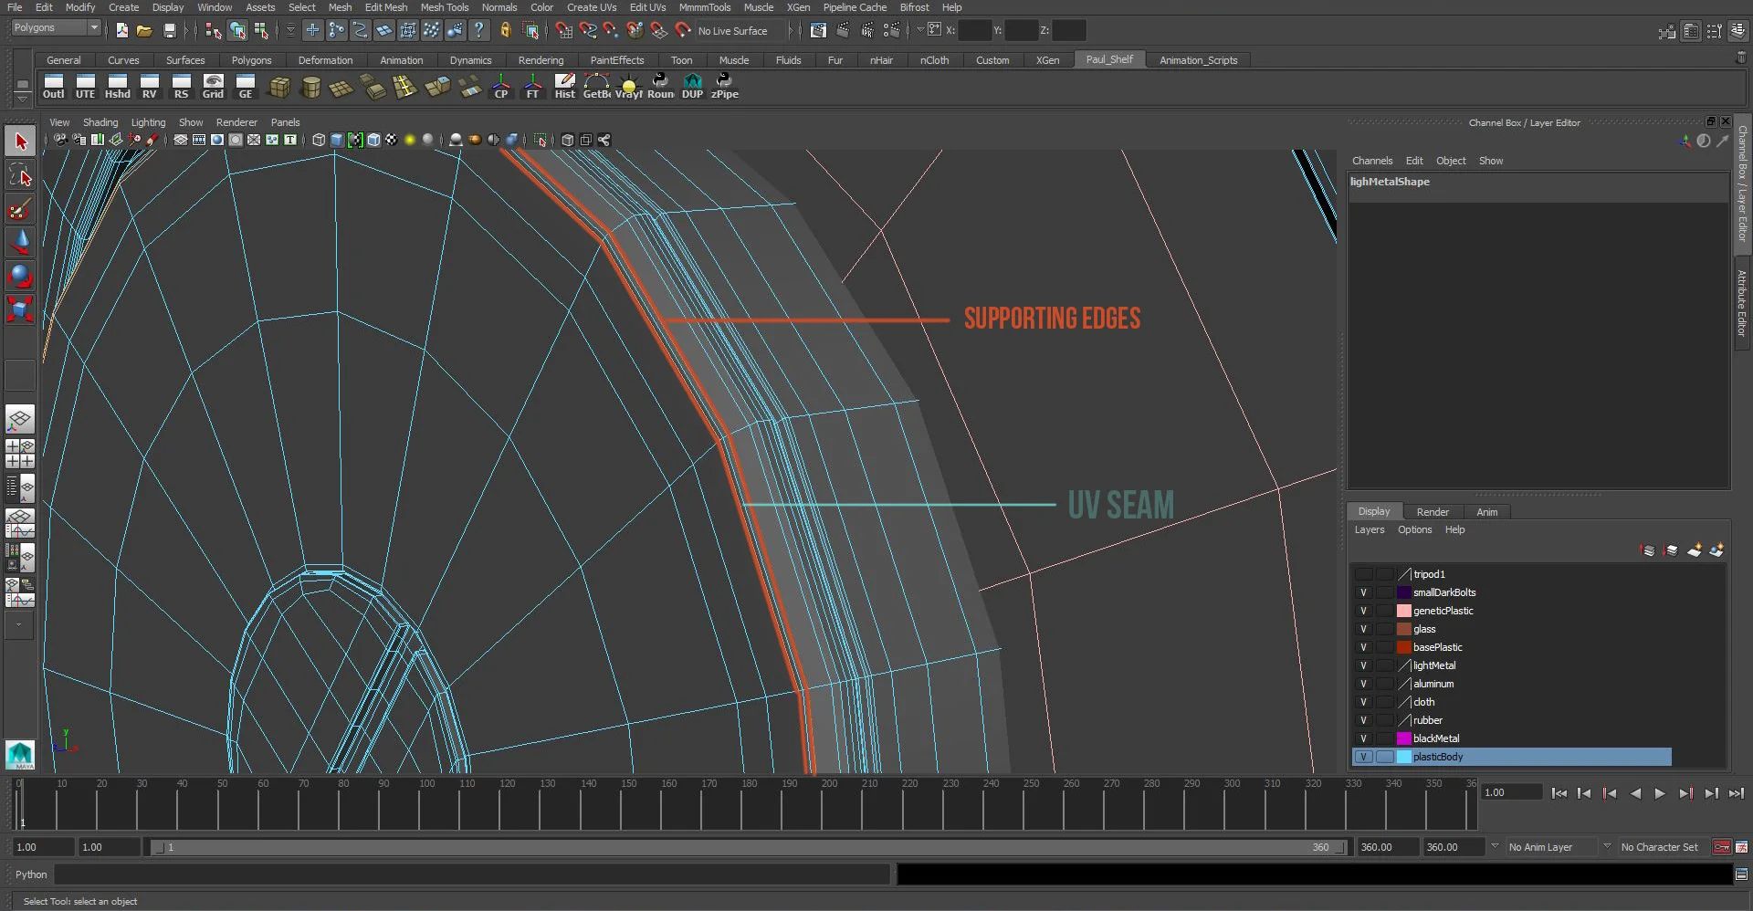This screenshot has width=1753, height=911.
Task: Choose the Scale tool red icon
Action: pyautogui.click(x=20, y=309)
